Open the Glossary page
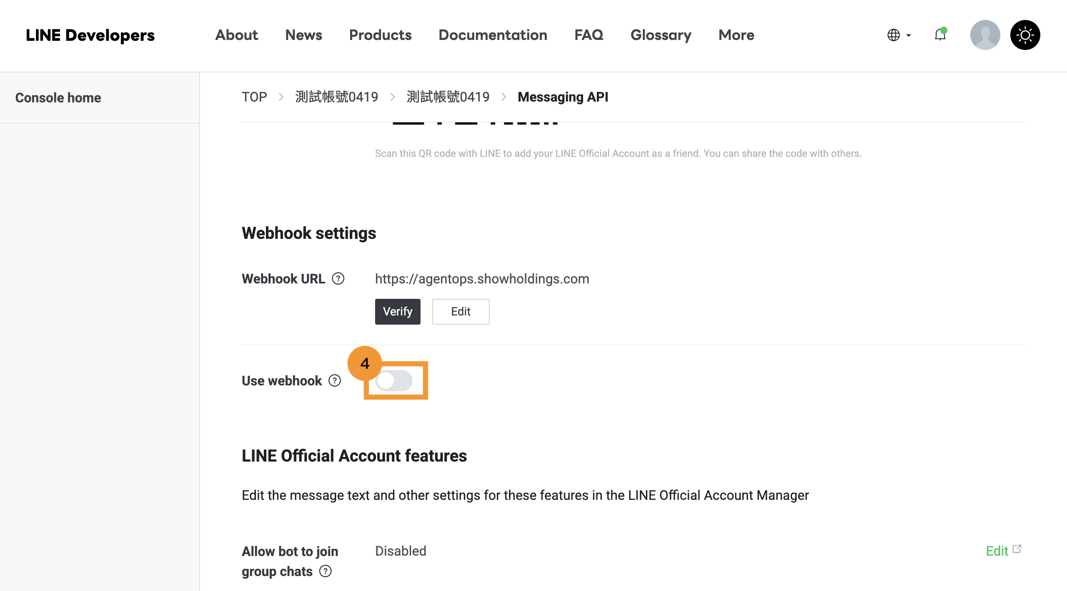Screen dimensions: 1067x591 point(661,35)
